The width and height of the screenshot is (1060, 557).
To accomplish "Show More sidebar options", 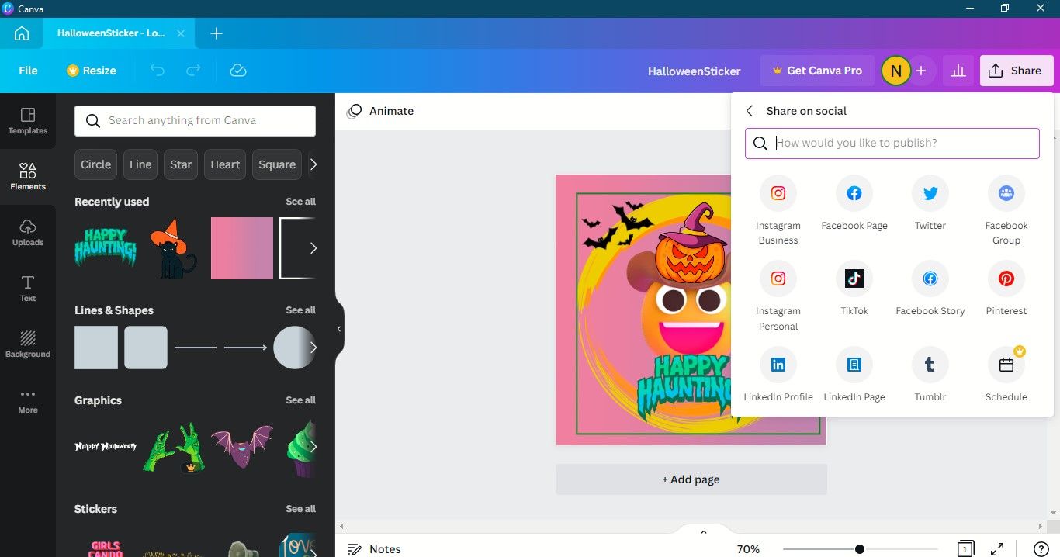I will pyautogui.click(x=28, y=400).
